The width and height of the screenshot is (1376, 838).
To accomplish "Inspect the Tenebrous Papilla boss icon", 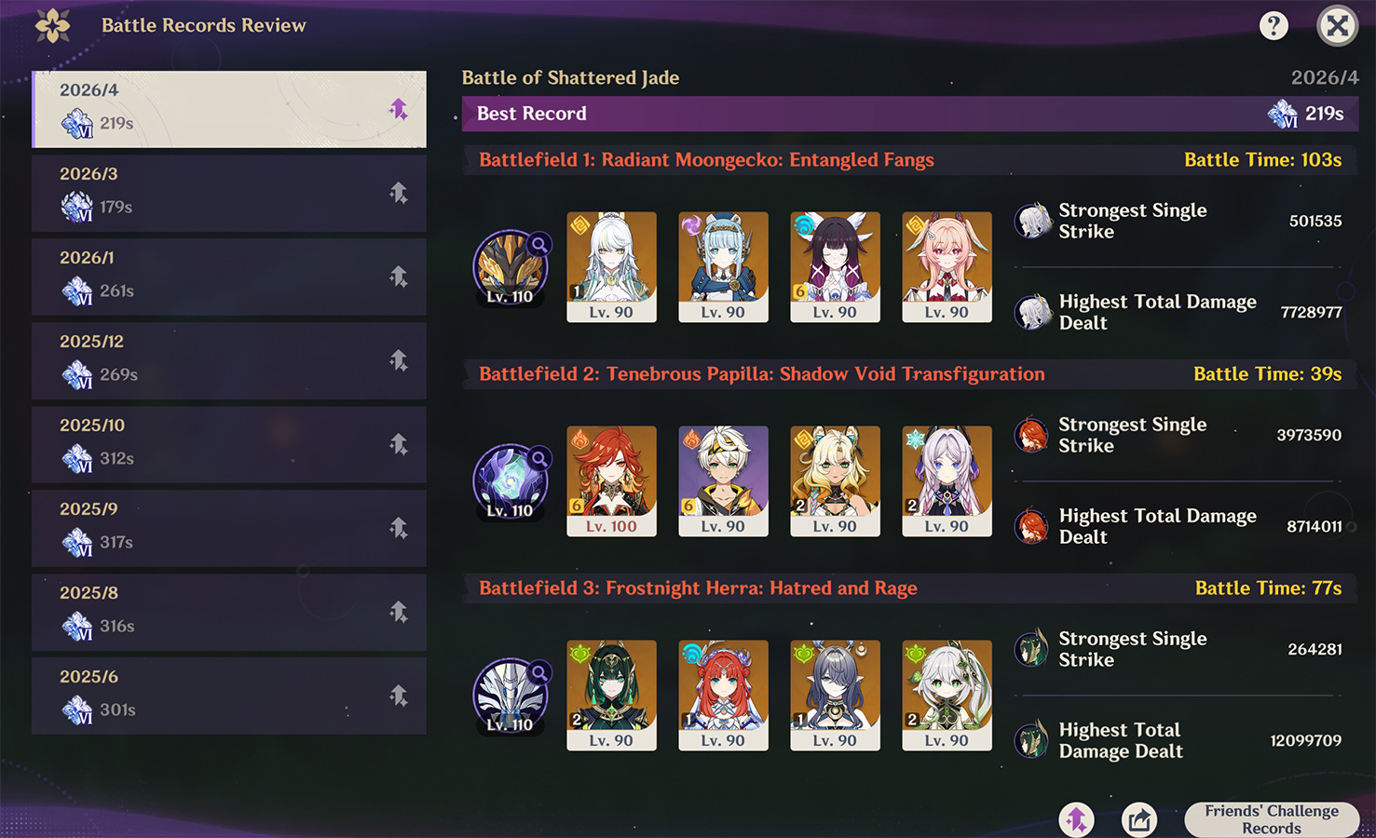I will 511,482.
